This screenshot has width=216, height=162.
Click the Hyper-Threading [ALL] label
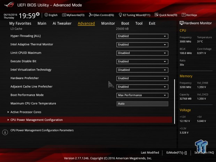pos(25,36)
